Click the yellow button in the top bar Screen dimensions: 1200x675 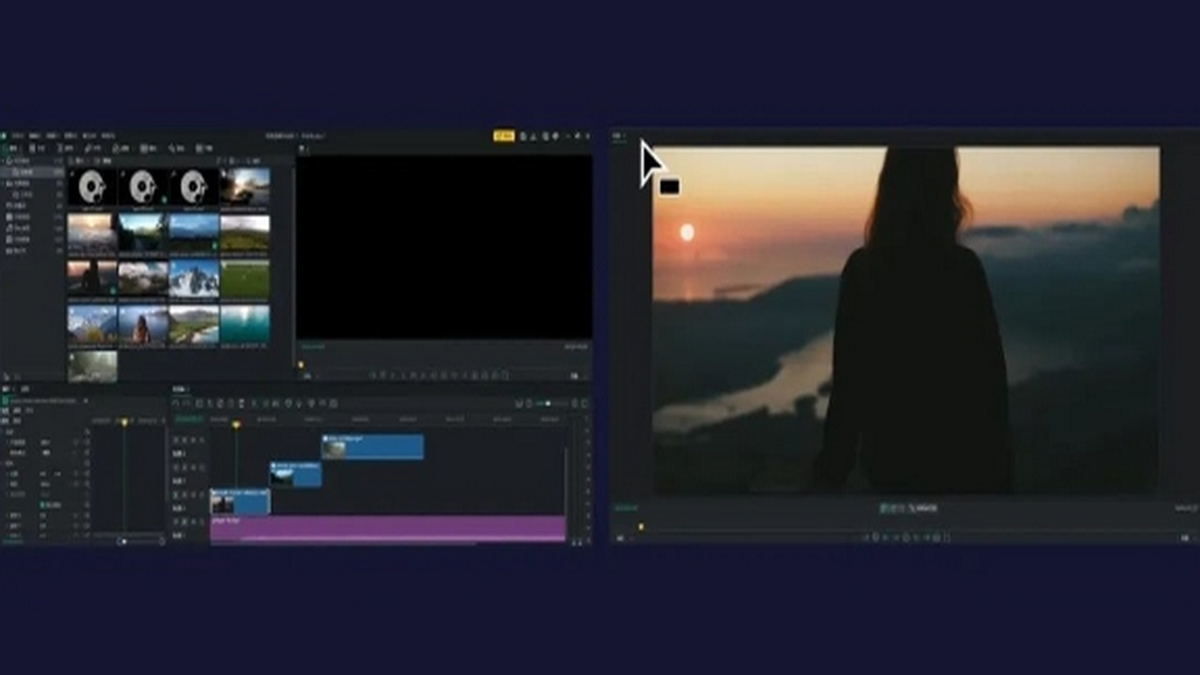[x=503, y=136]
